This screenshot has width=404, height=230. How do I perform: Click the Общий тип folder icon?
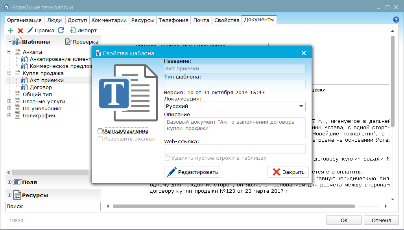(x=18, y=94)
